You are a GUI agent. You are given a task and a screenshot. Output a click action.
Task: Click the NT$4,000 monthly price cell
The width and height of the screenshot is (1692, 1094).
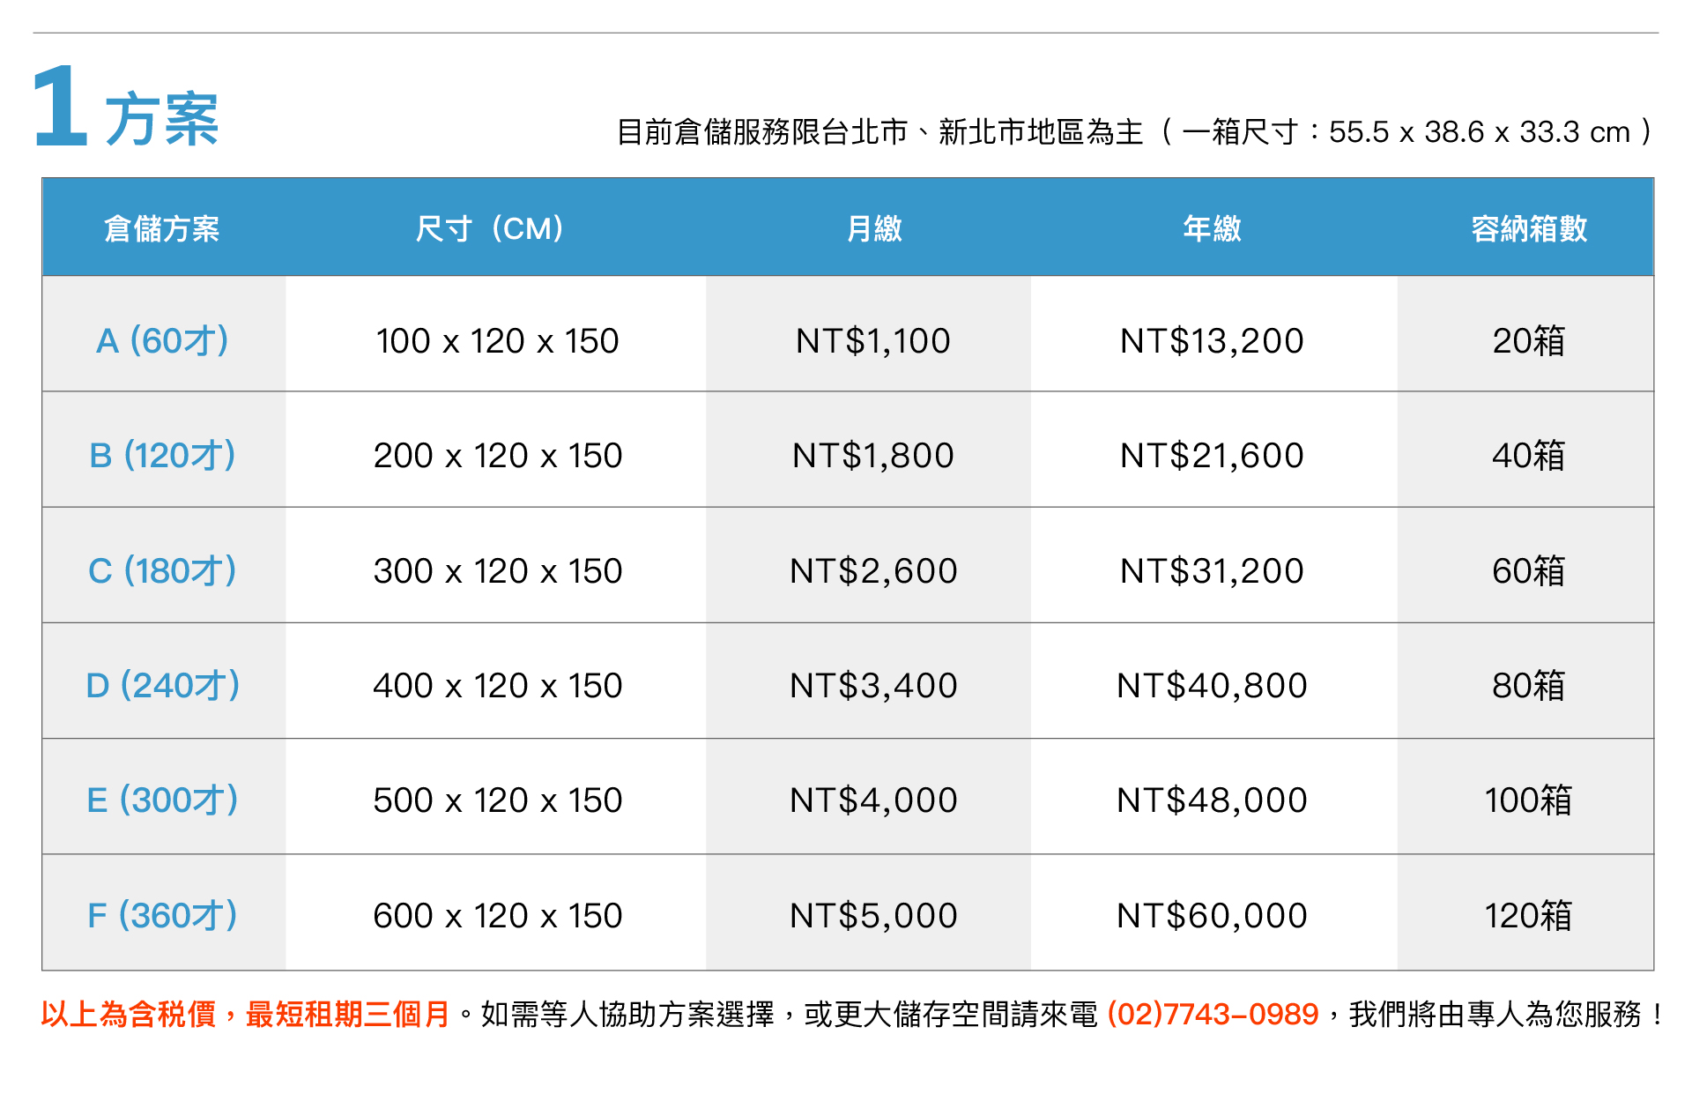click(x=873, y=800)
